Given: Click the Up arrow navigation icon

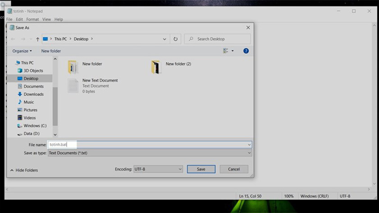Looking at the screenshot, I should tap(37, 39).
